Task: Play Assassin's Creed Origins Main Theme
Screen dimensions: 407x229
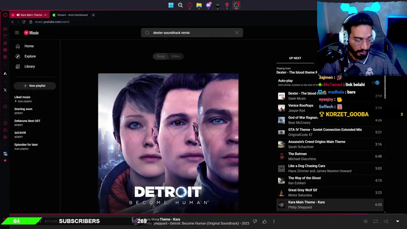Action: click(x=330, y=144)
